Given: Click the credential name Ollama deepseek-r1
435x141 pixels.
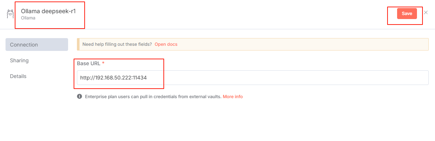Looking at the screenshot, I should [48, 12].
